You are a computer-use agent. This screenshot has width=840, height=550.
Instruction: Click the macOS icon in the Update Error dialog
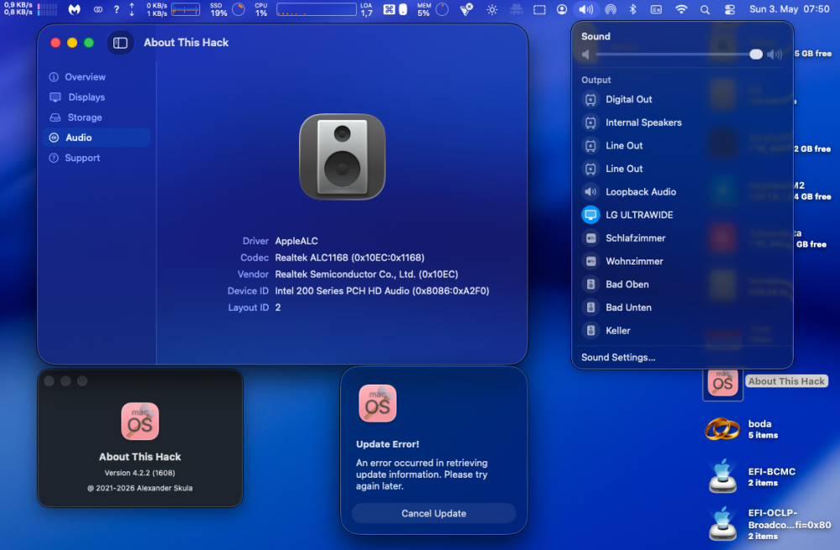click(x=378, y=403)
